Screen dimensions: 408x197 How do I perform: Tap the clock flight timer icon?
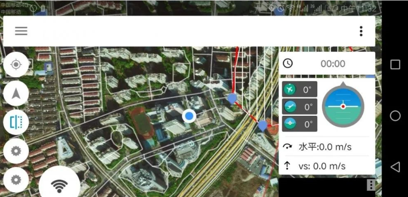click(x=288, y=63)
